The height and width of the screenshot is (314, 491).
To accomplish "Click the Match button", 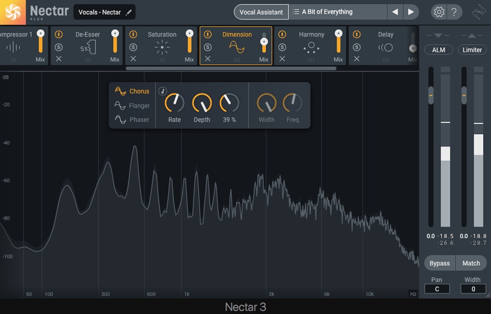I will [471, 263].
